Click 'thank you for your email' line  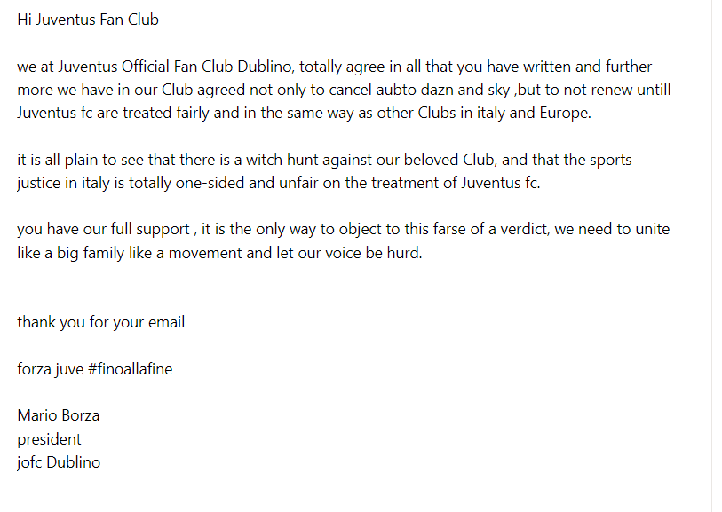tap(101, 322)
